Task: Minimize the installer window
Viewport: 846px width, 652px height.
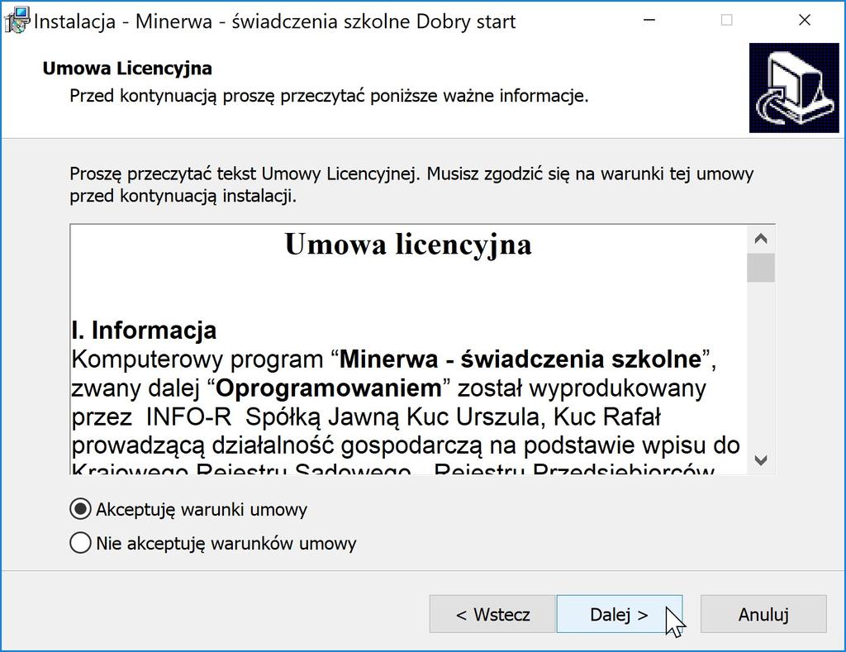Action: pos(649,21)
